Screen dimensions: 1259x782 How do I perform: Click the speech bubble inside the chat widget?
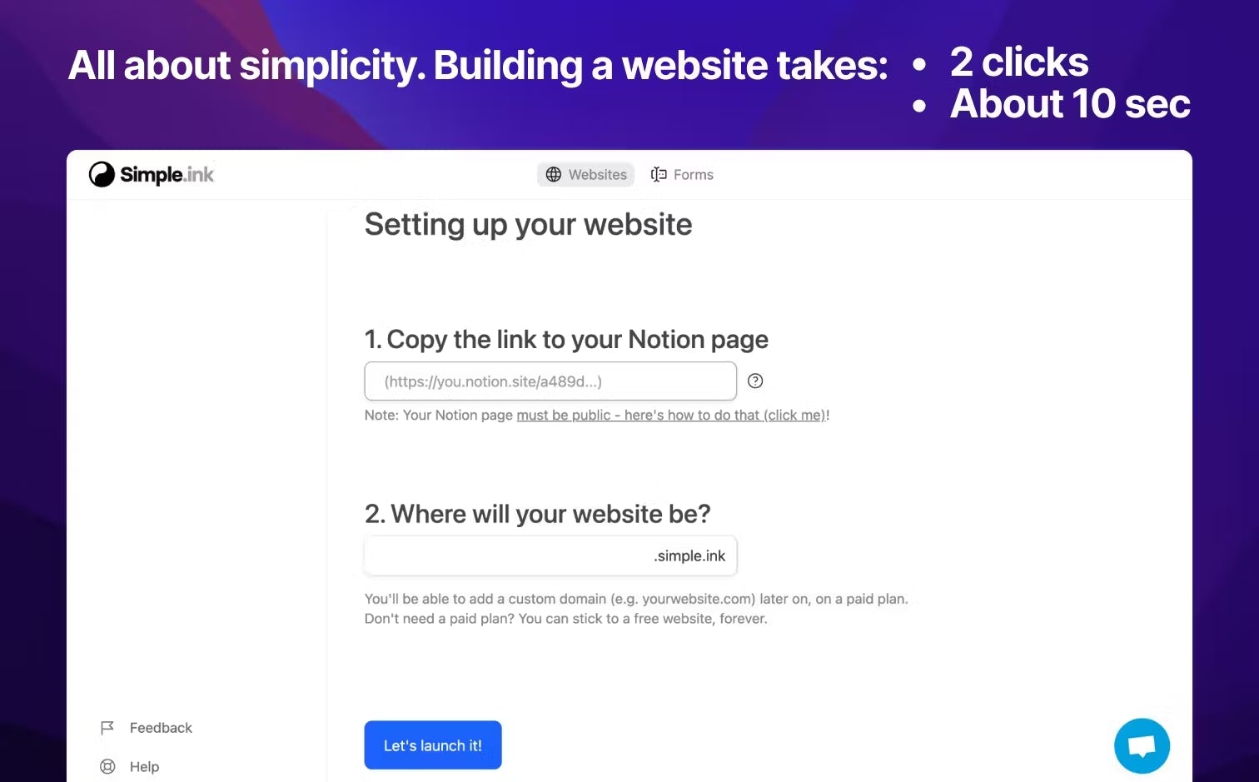pyautogui.click(x=1142, y=745)
